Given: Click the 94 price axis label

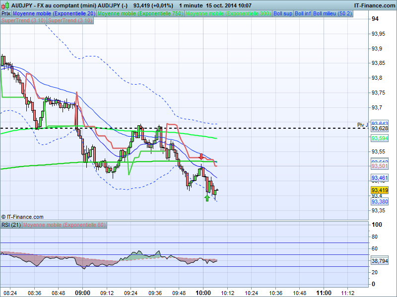Looking at the screenshot, I should (375, 19).
